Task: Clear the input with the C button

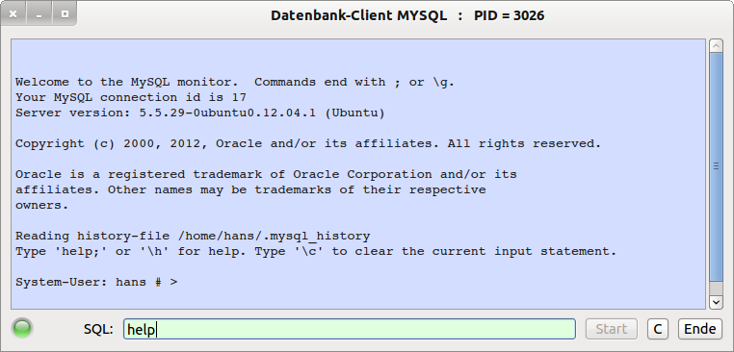Action: (x=657, y=329)
